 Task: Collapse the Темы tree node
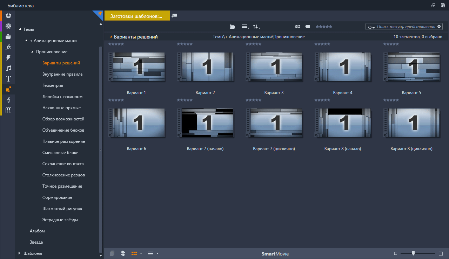click(x=20, y=29)
